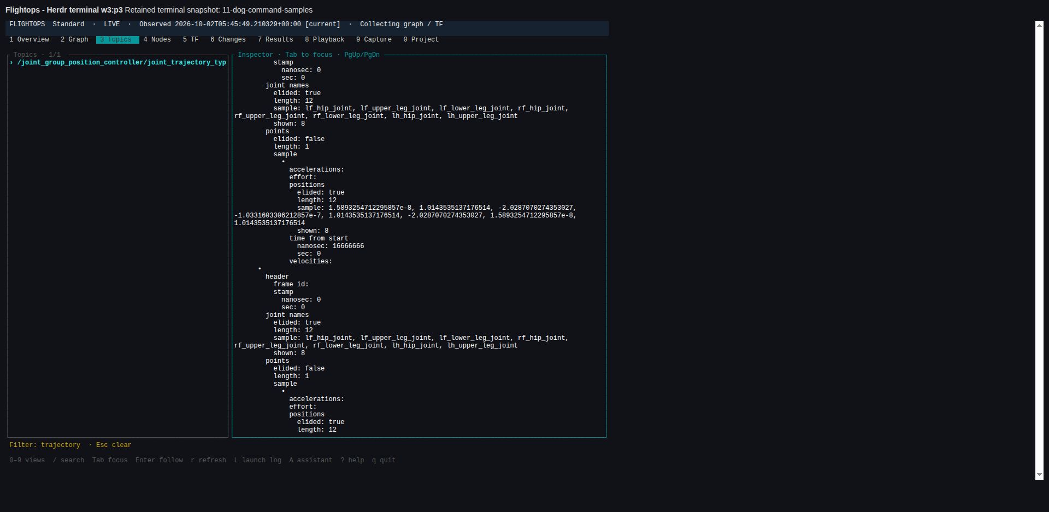Click the nanosec: 16666666 value
This screenshot has height=512, width=1049.
(331, 246)
